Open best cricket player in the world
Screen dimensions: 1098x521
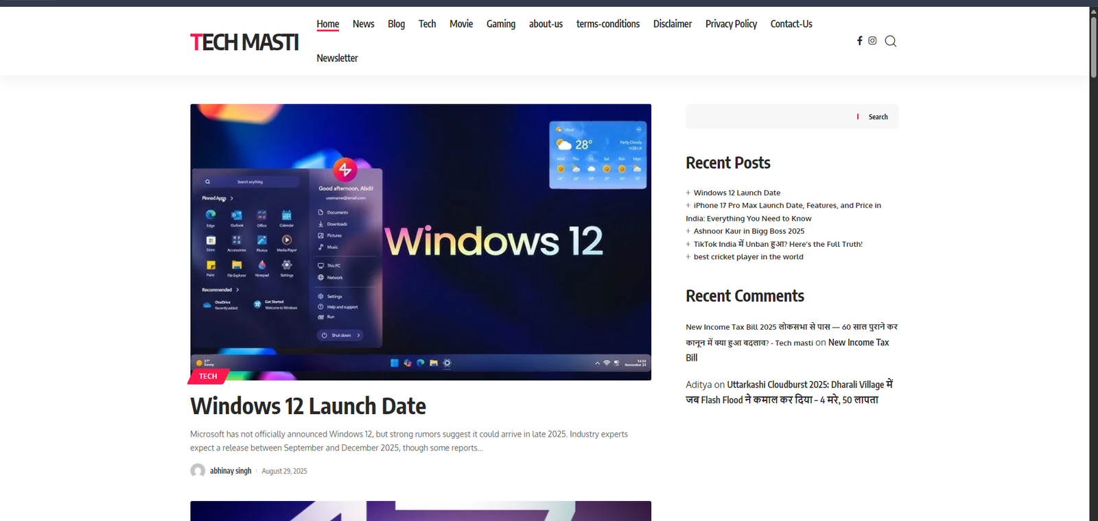pos(748,257)
